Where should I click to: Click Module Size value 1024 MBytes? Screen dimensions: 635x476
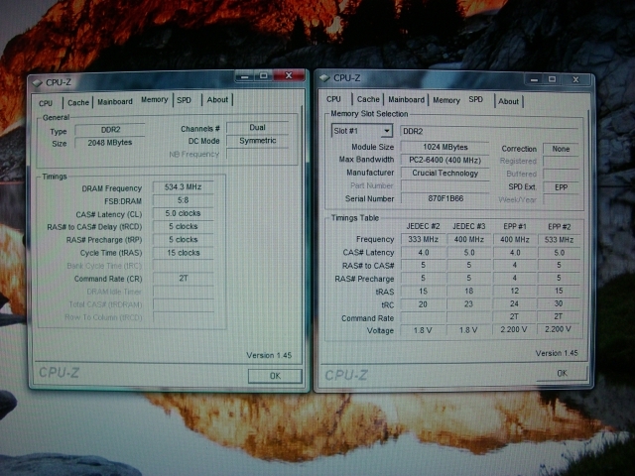click(444, 147)
